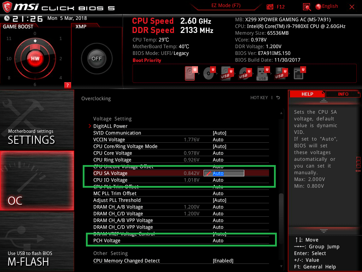Toggle the Game Boost HW knob
Screen dimensions: 362x272
click(x=35, y=58)
